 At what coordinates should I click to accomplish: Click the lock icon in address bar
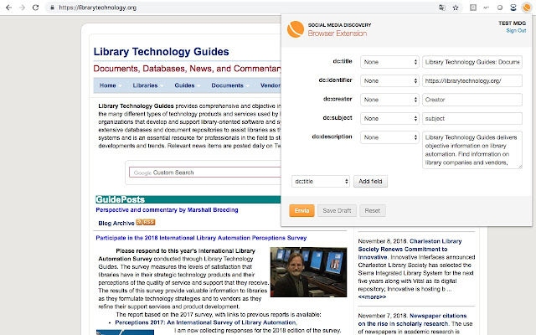pyautogui.click(x=52, y=8)
